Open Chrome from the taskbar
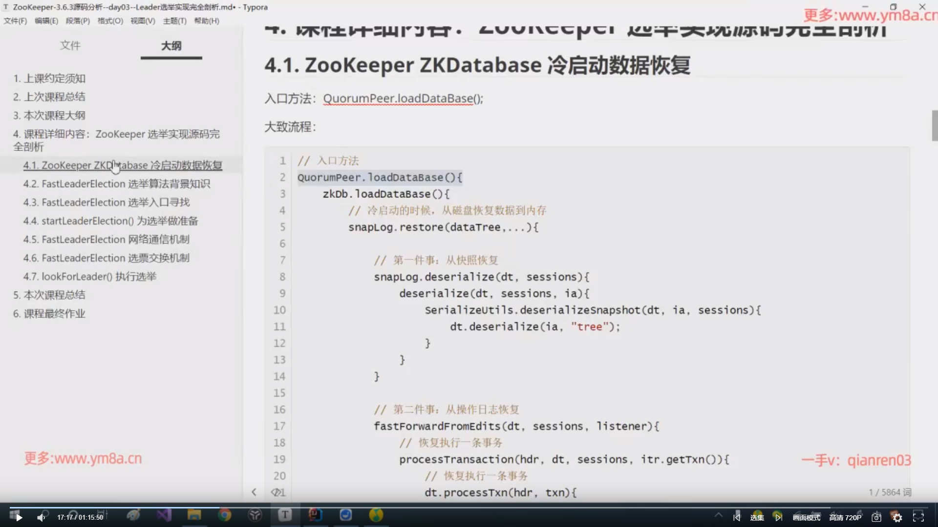 (x=225, y=515)
